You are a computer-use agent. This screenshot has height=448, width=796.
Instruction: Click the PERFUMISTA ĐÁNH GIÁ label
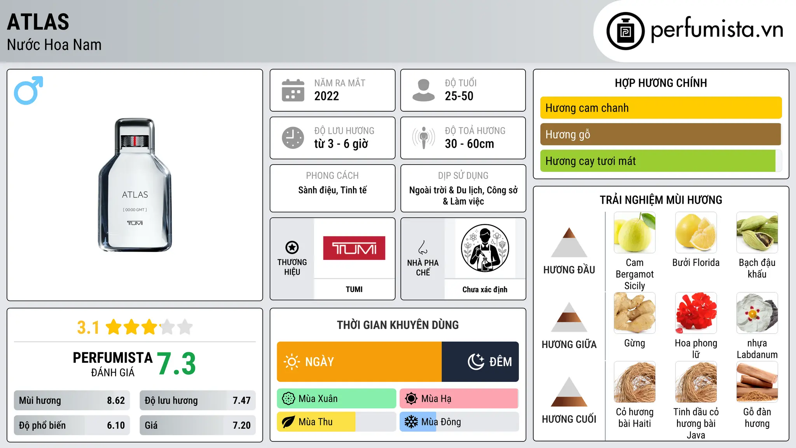113,364
